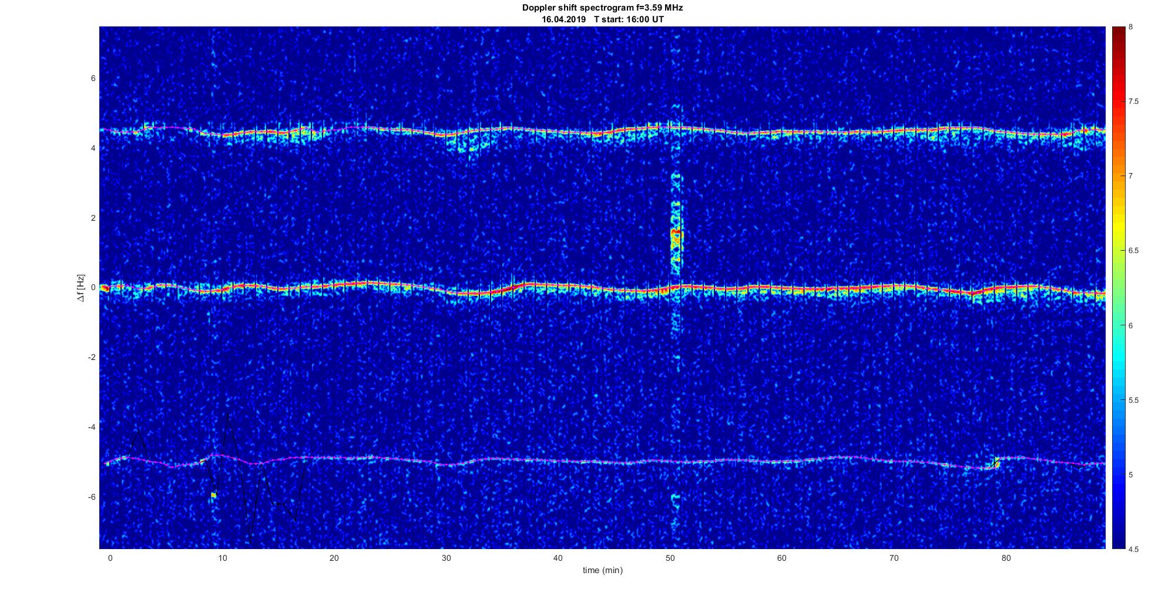
Task: Click x-axis tick label 80
Action: click(x=1006, y=558)
